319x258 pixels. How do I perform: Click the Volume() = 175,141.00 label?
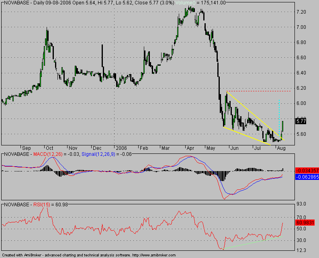click(x=200, y=3)
